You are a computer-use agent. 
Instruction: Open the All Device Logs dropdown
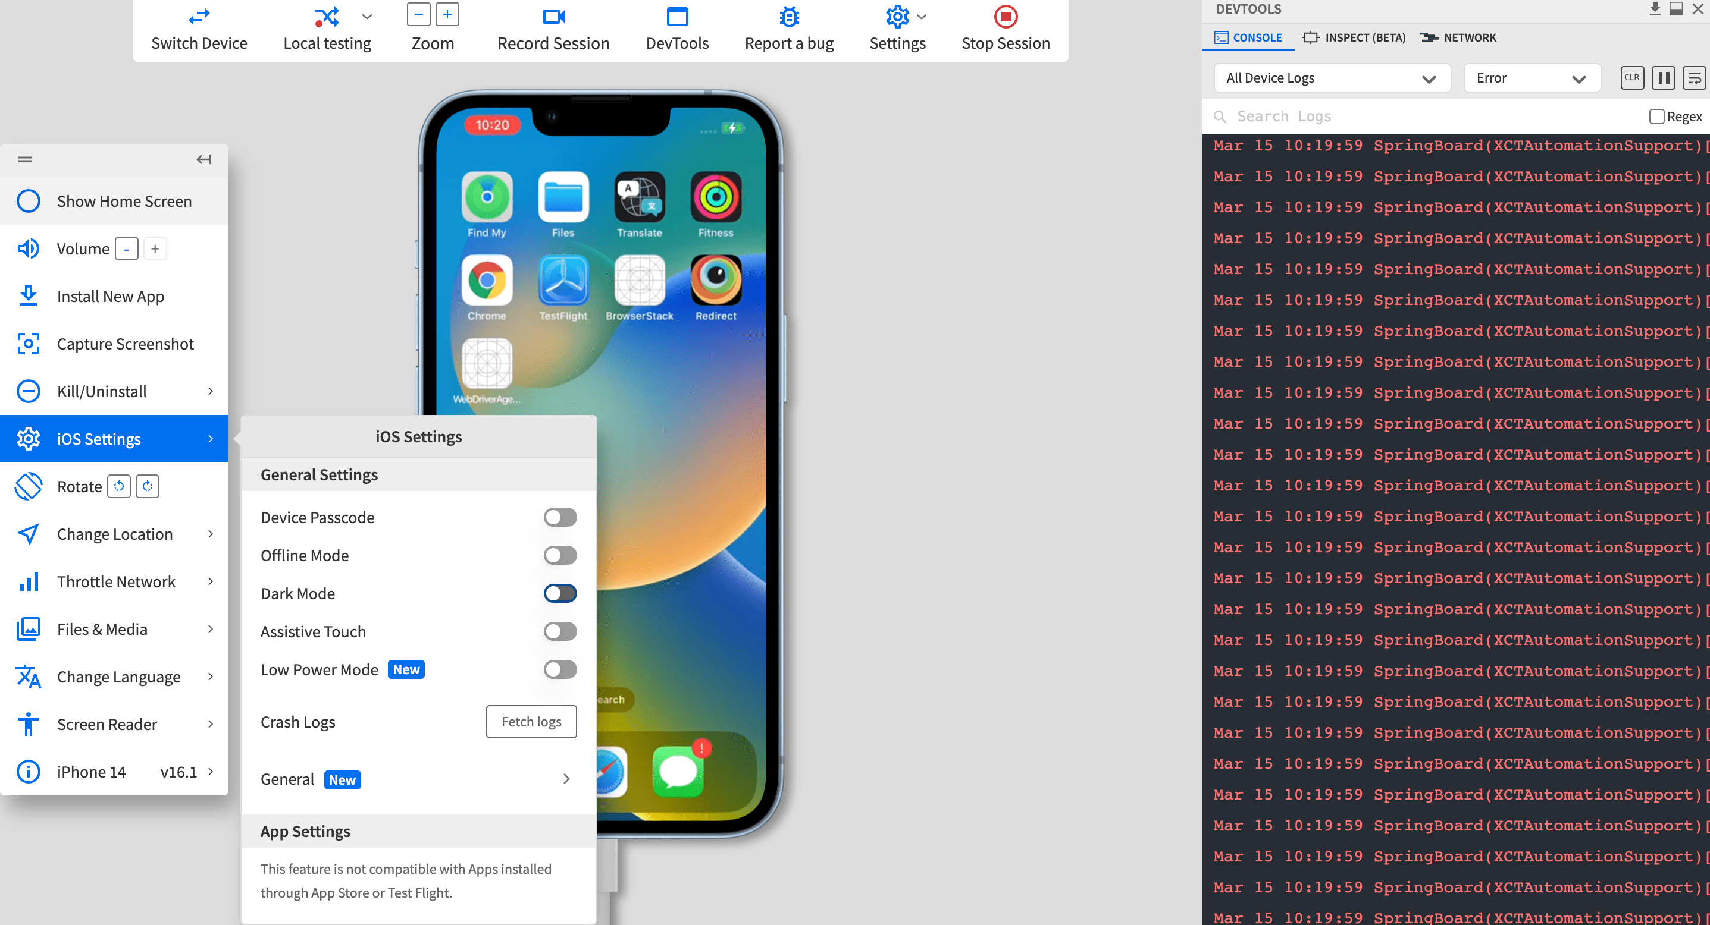(x=1331, y=78)
